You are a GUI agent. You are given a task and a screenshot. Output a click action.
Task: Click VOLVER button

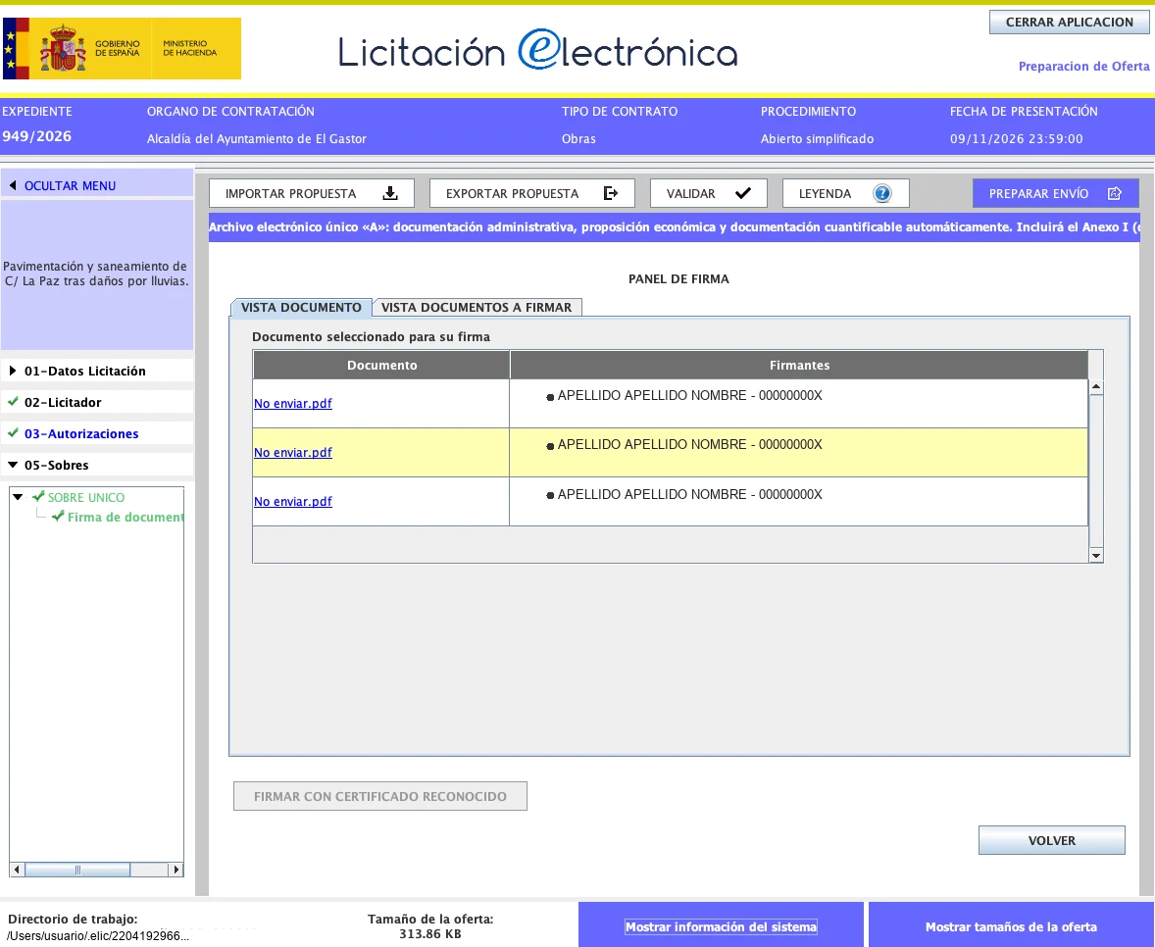[x=1051, y=840]
